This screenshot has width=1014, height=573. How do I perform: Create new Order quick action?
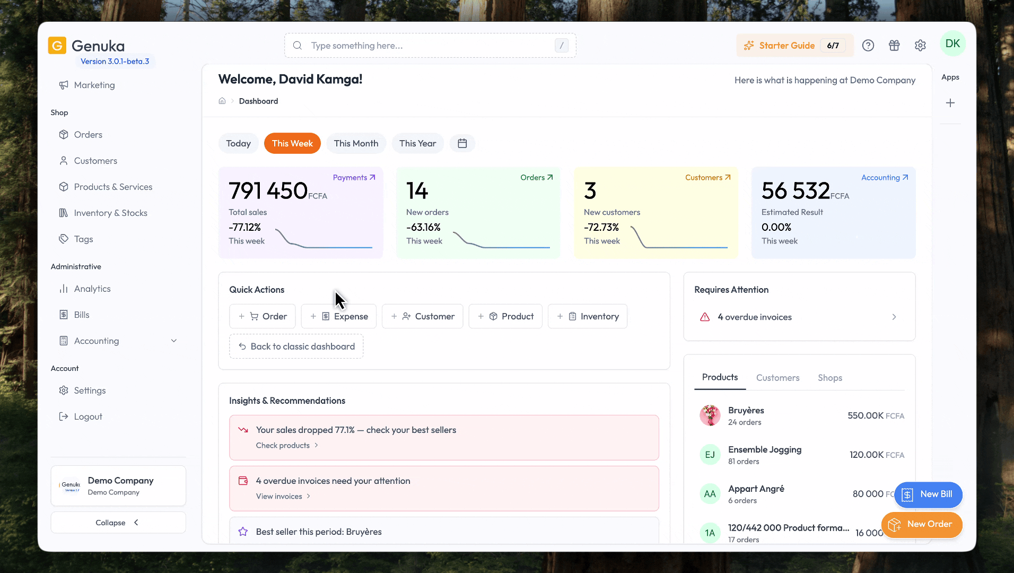pyautogui.click(x=263, y=316)
